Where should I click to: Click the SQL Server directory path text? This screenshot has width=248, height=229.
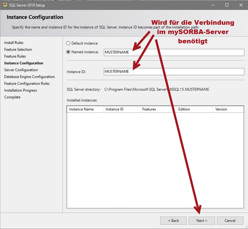point(157,89)
